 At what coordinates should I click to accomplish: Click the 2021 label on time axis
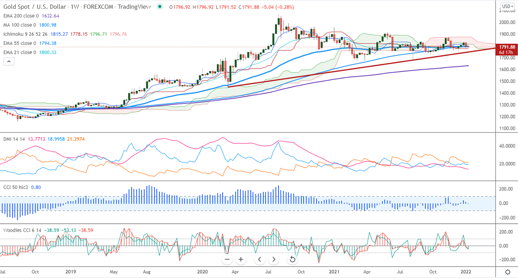tap(334, 272)
